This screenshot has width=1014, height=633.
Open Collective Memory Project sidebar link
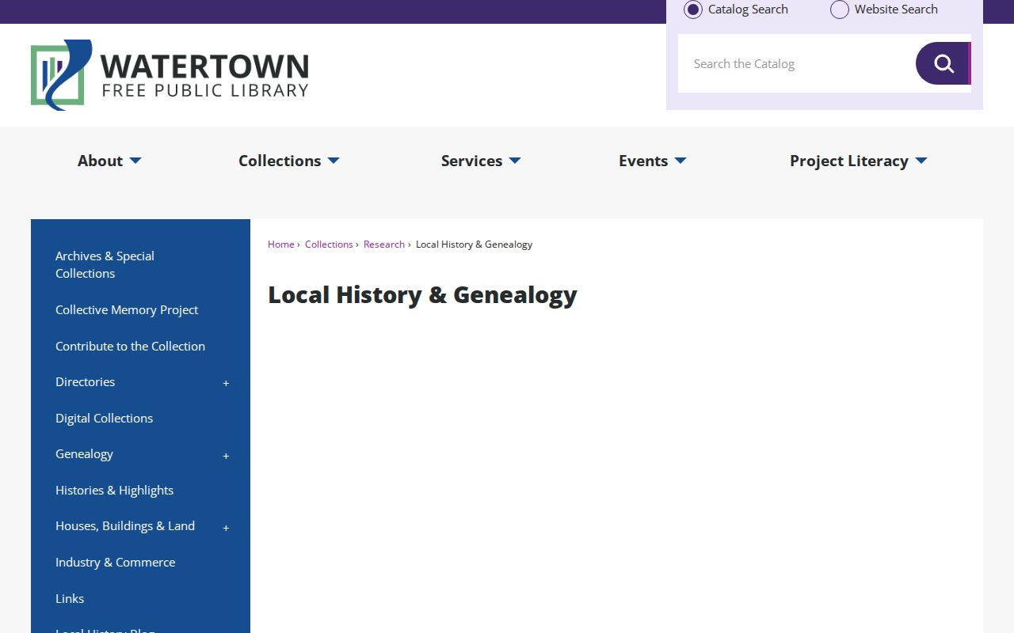(127, 309)
